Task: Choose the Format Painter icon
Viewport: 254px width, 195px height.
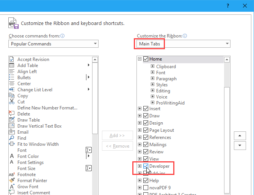Action: coord(11,181)
